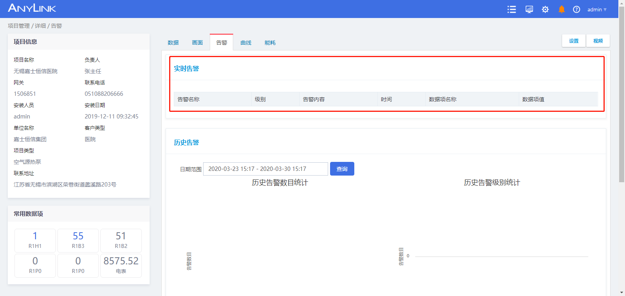Click the 告警内容 column header

(x=338, y=99)
